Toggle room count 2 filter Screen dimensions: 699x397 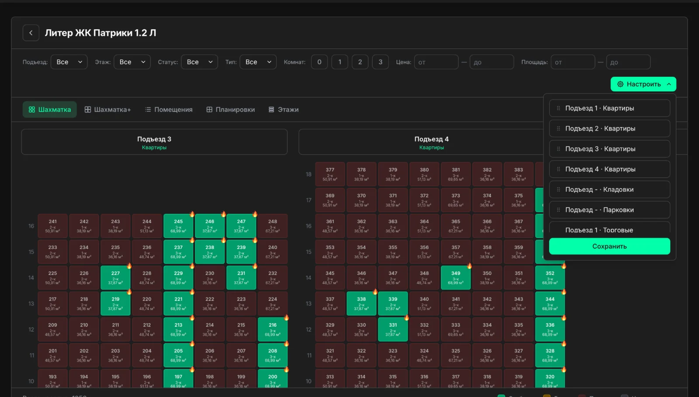tap(360, 62)
